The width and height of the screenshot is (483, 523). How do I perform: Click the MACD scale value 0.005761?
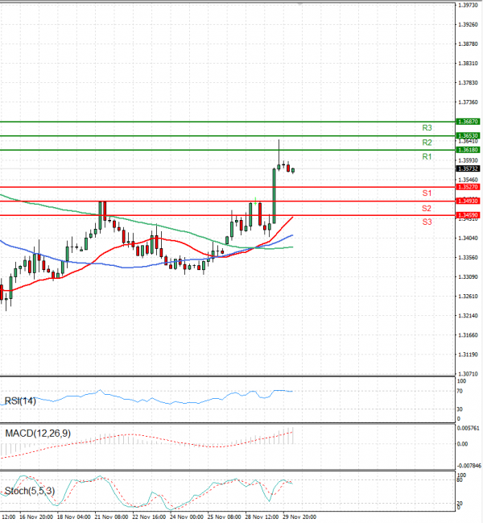point(469,428)
